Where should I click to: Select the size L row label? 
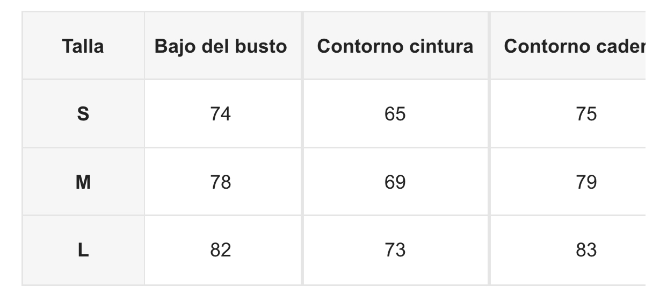coord(83,251)
